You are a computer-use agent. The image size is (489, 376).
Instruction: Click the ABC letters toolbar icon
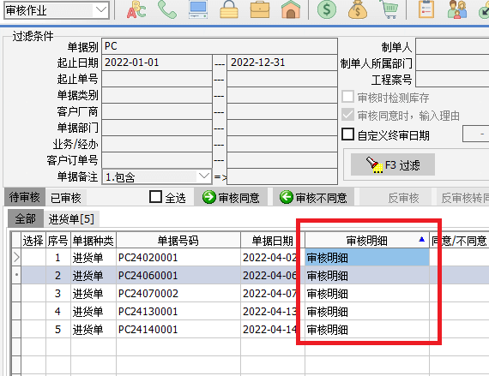coord(136,9)
